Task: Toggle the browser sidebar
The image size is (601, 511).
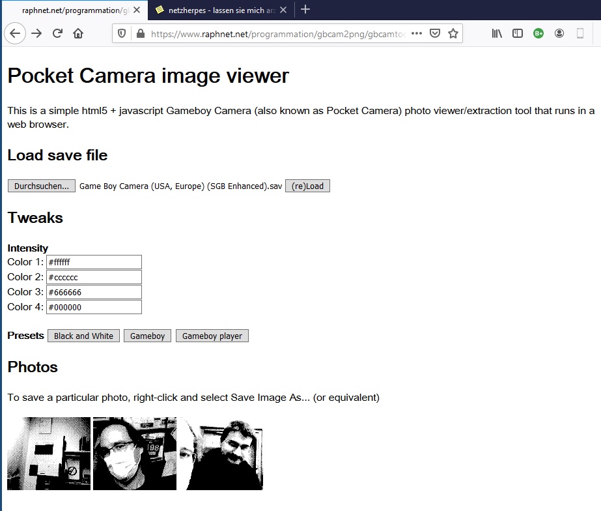Action: (518, 33)
